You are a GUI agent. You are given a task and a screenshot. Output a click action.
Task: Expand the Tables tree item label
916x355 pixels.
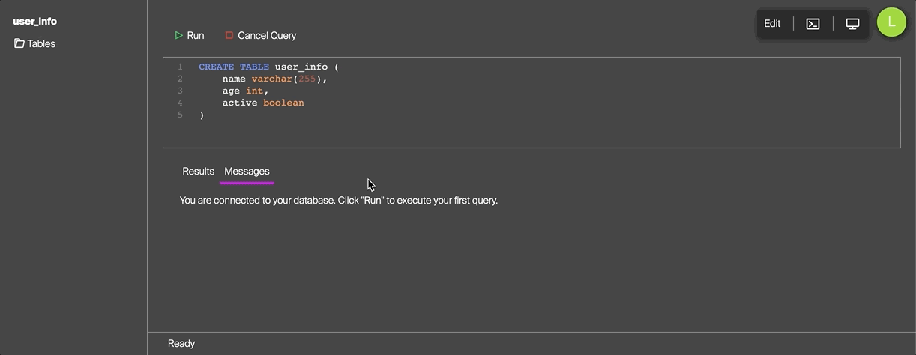click(41, 43)
